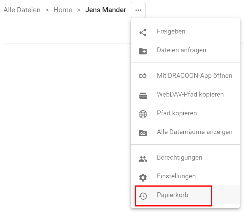
Task: Click the WebDAV drive icon
Action: point(143,96)
